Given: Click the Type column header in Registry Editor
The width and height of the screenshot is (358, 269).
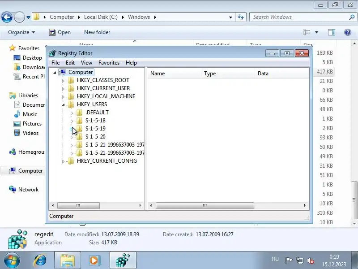Looking at the screenshot, I should (228, 74).
